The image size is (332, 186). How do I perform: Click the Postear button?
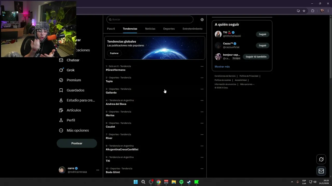pos(77,143)
